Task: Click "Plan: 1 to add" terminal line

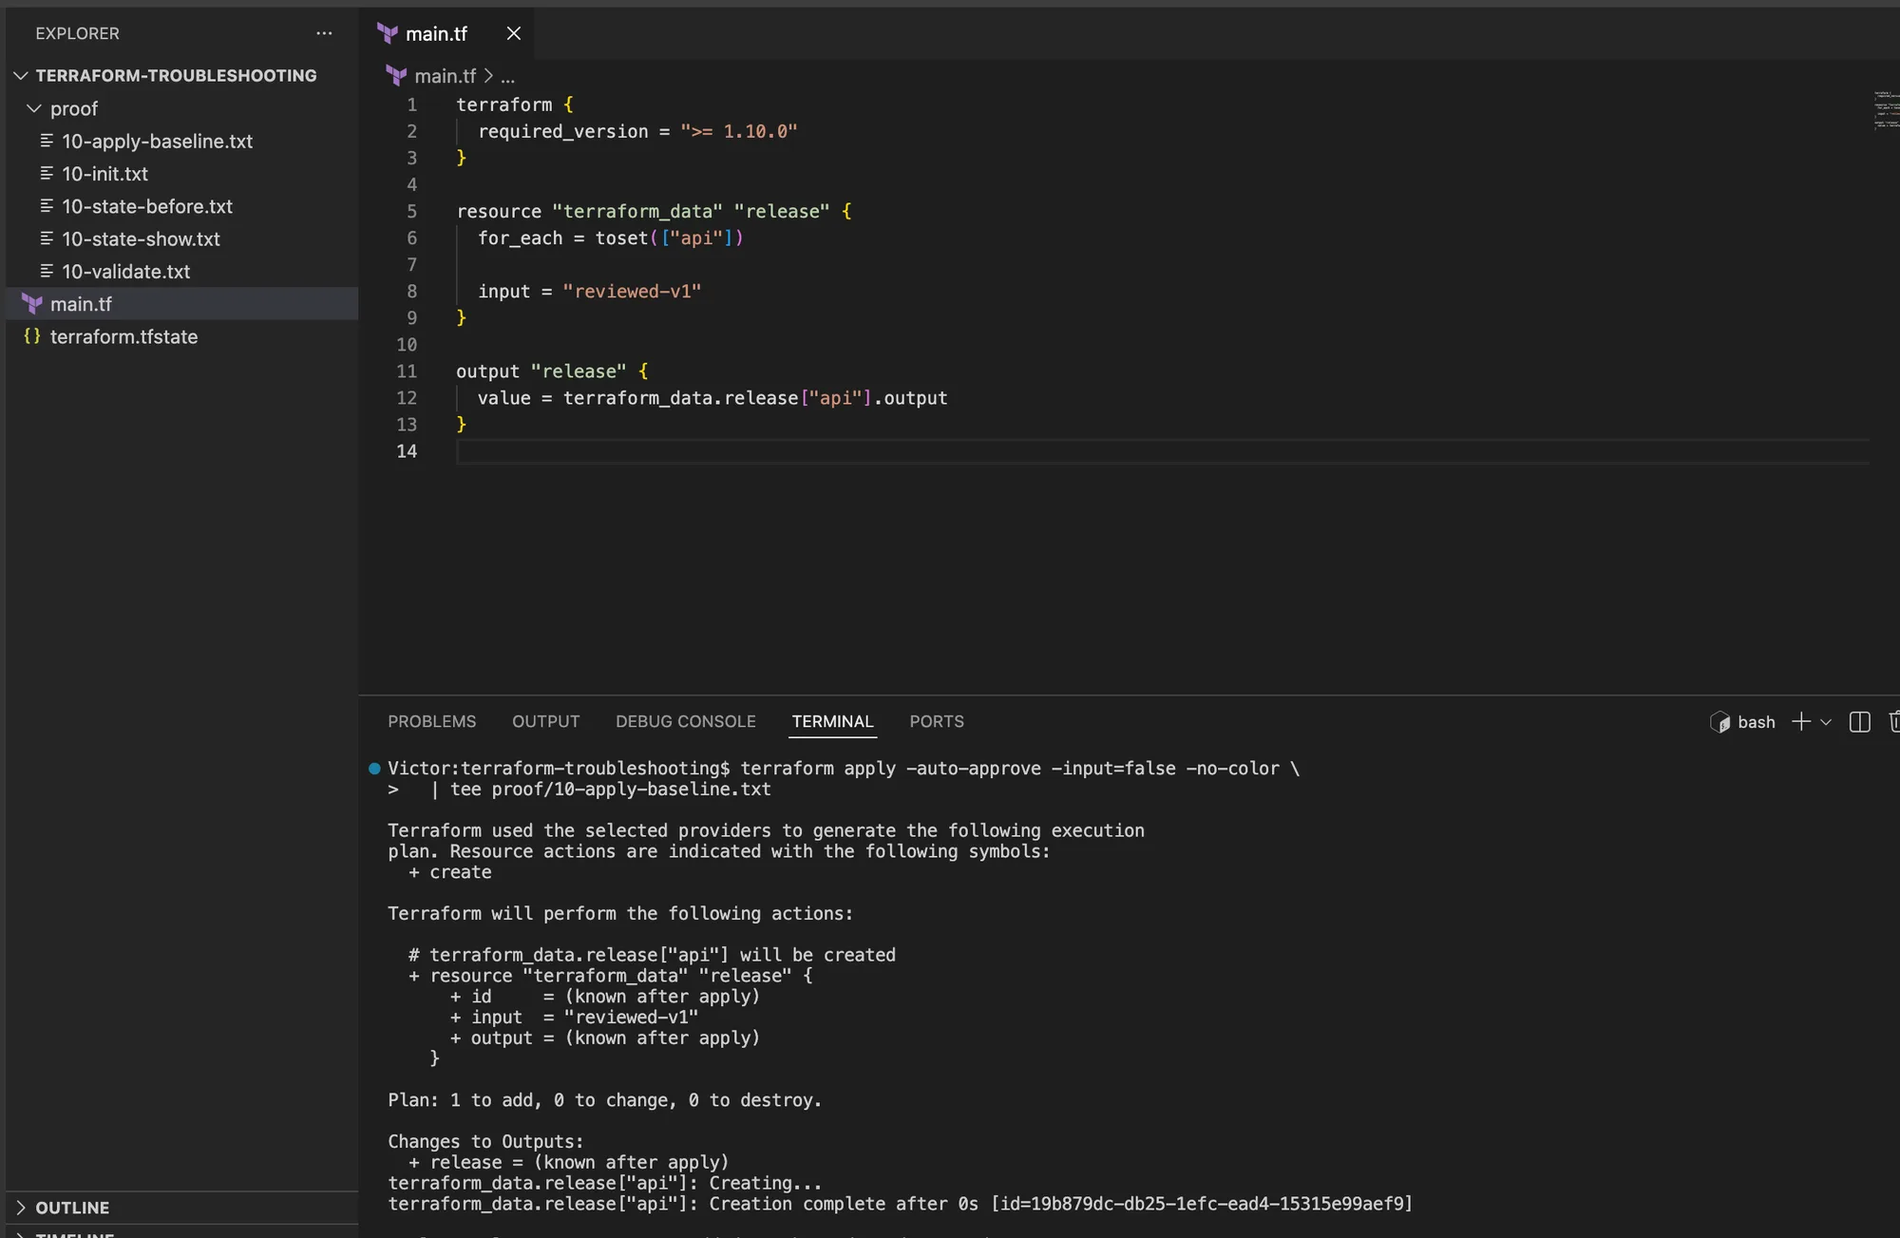Action: coord(604,1100)
